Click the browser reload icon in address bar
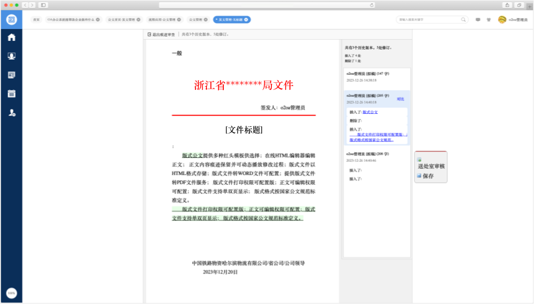Viewport: 534px width, 304px height. point(372,5)
